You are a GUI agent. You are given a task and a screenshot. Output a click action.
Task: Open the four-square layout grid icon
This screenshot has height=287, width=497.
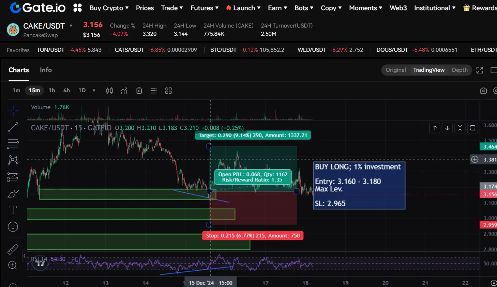click(168, 91)
